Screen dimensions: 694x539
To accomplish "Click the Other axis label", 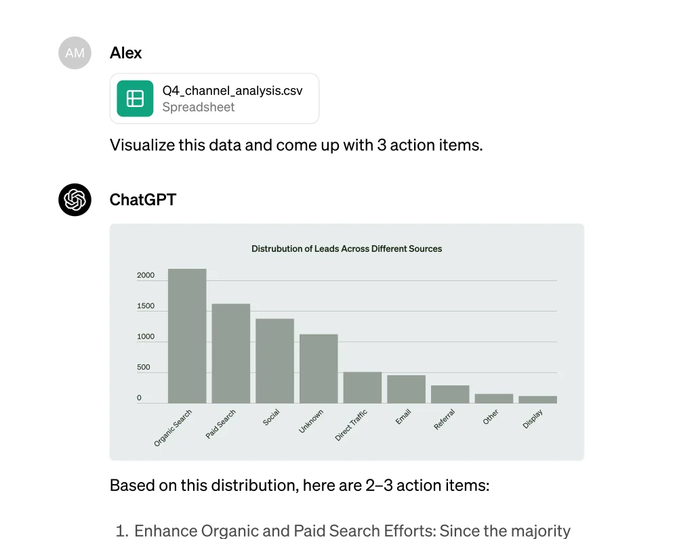I will click(x=490, y=416).
